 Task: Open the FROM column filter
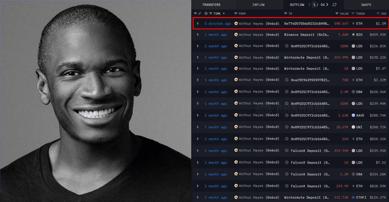(236, 13)
